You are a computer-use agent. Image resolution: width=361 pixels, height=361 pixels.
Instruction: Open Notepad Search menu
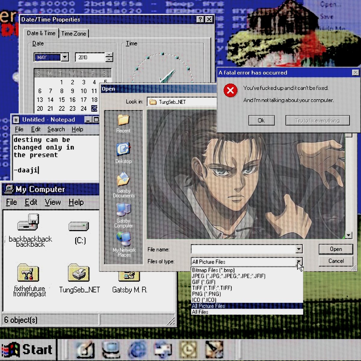tap(56, 129)
